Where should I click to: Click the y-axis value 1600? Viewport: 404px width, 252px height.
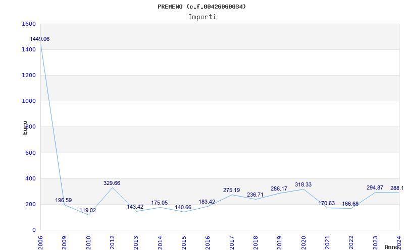(29, 24)
